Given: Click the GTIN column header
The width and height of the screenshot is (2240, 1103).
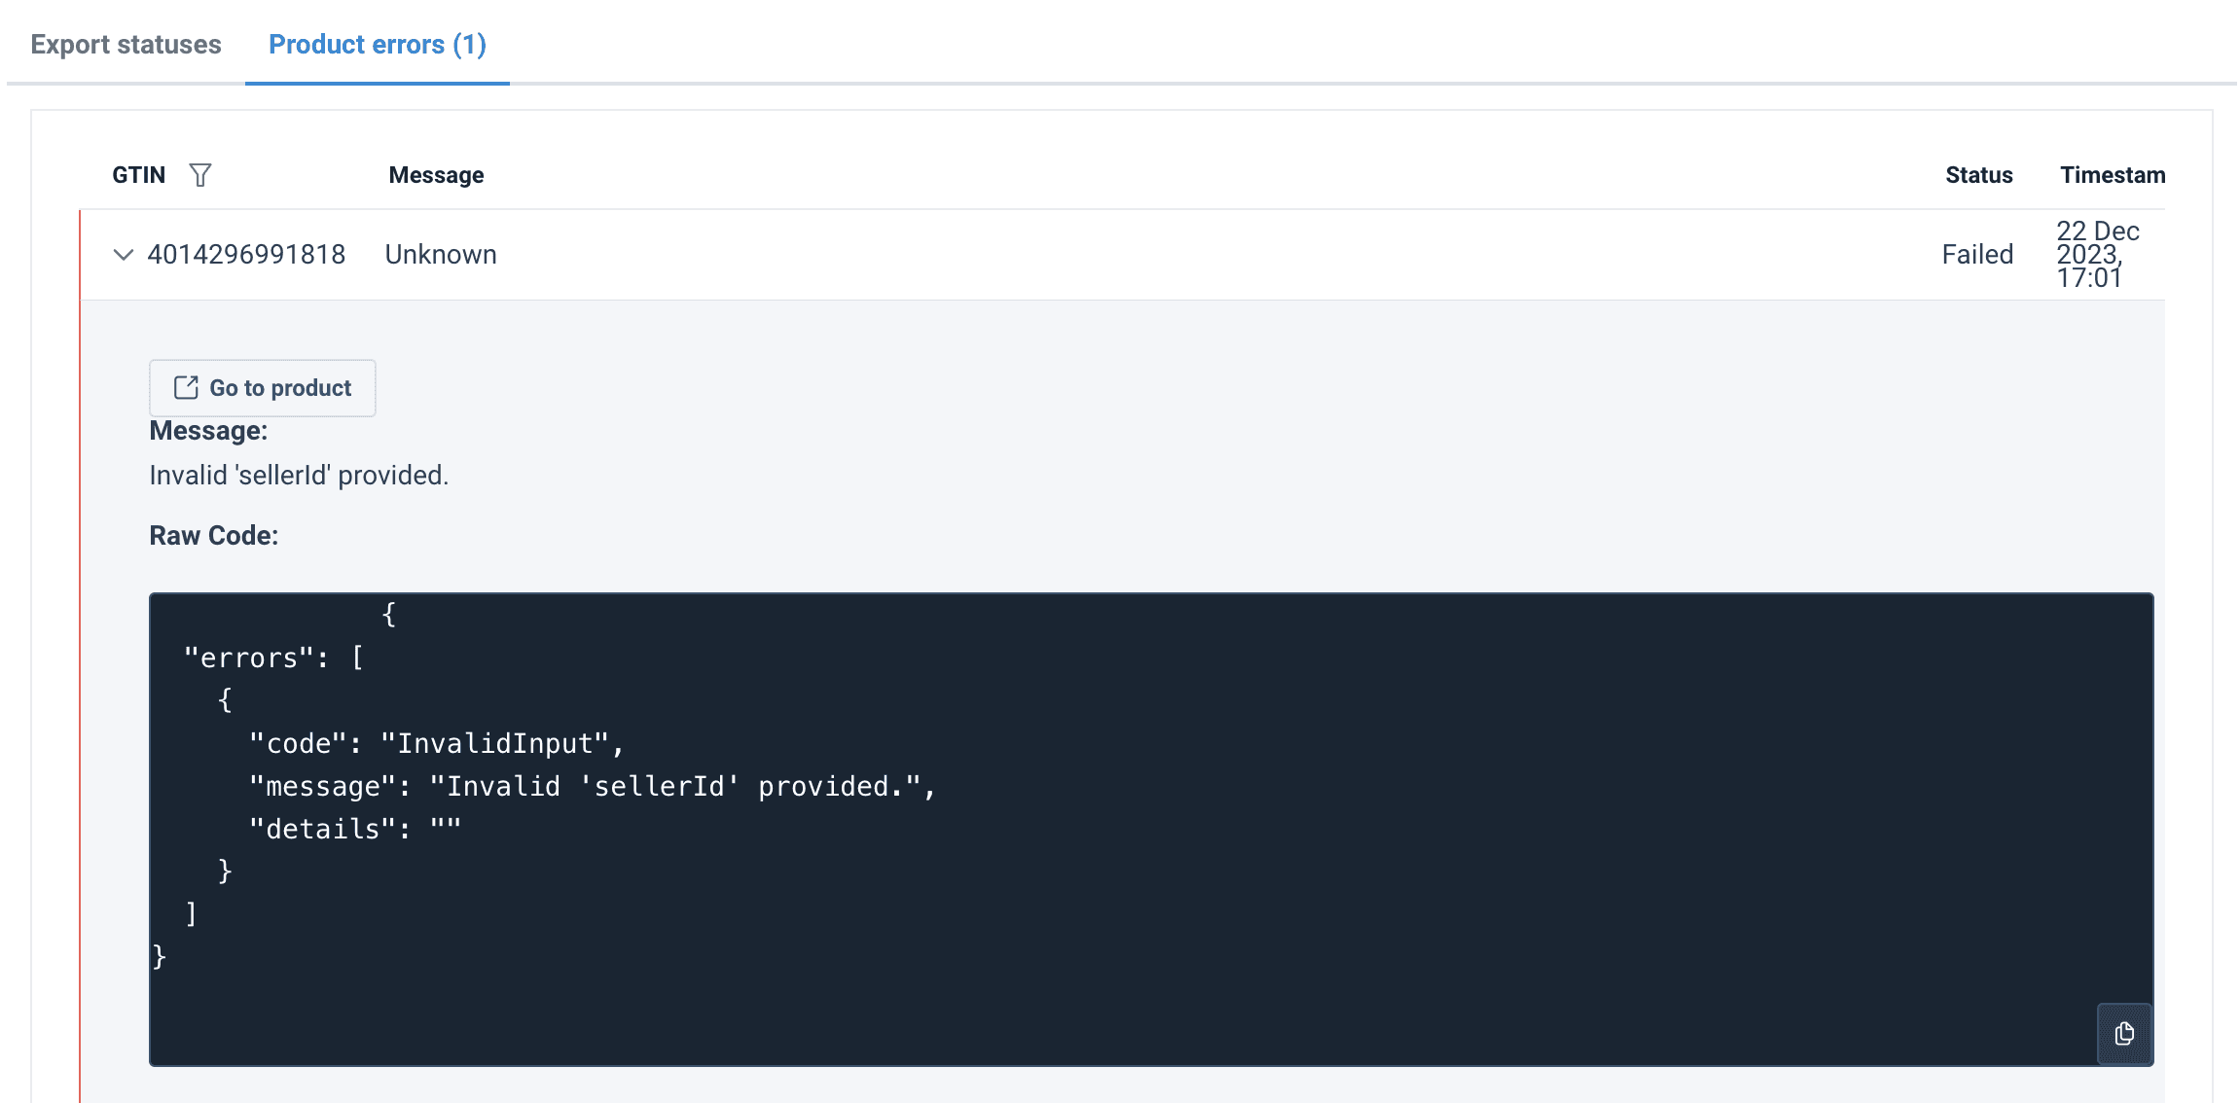Looking at the screenshot, I should pos(138,175).
